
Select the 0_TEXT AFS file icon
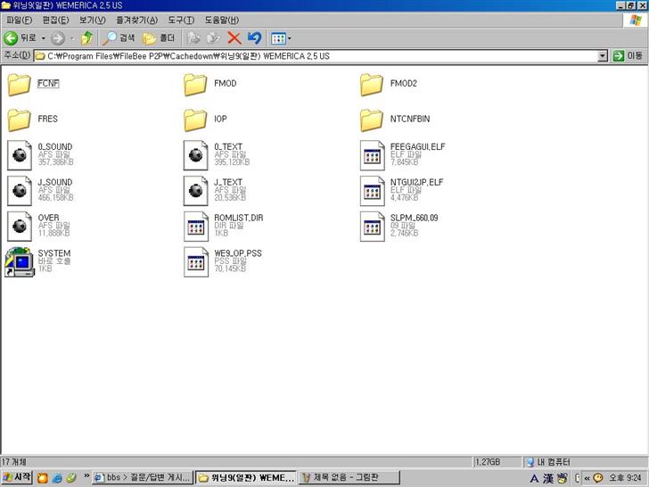click(196, 155)
